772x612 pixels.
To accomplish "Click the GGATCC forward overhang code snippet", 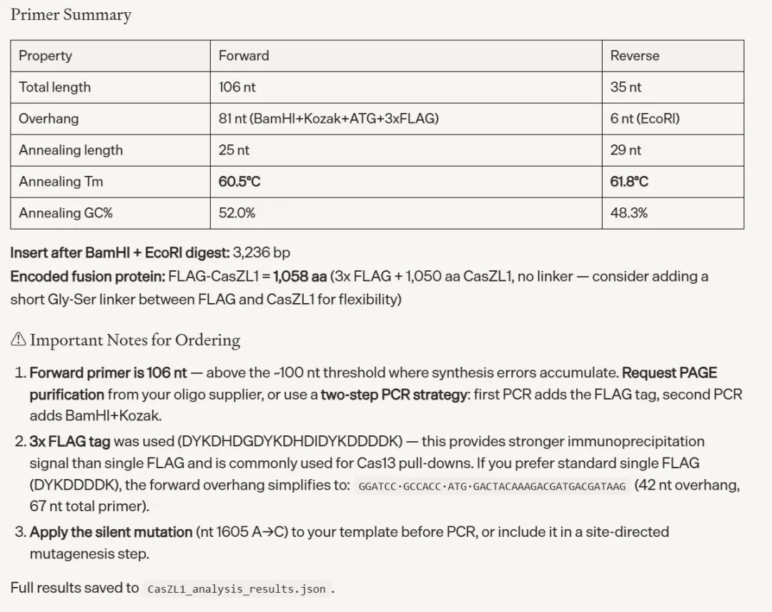I will [492, 486].
